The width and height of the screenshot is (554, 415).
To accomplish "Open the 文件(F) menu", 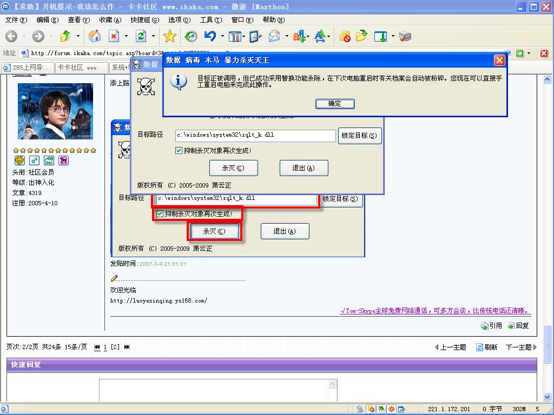I will click(16, 20).
